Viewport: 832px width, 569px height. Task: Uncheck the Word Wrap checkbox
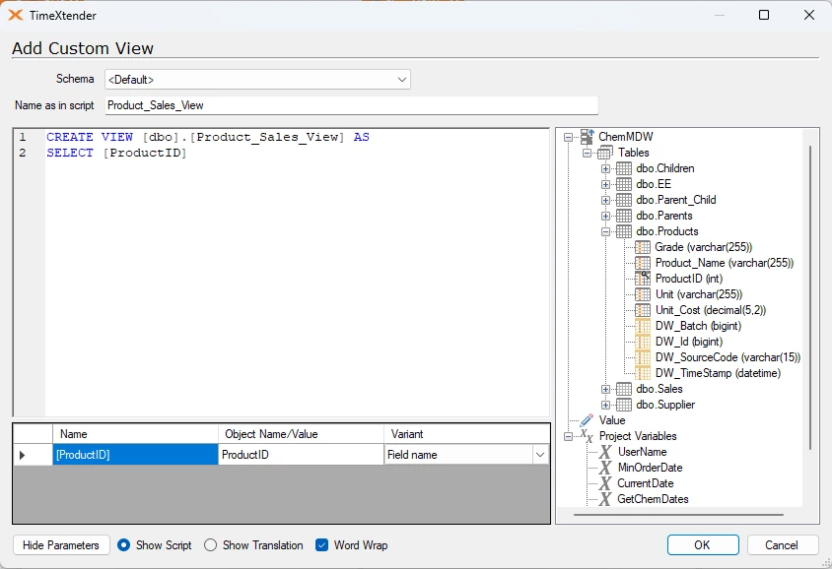[x=321, y=545]
